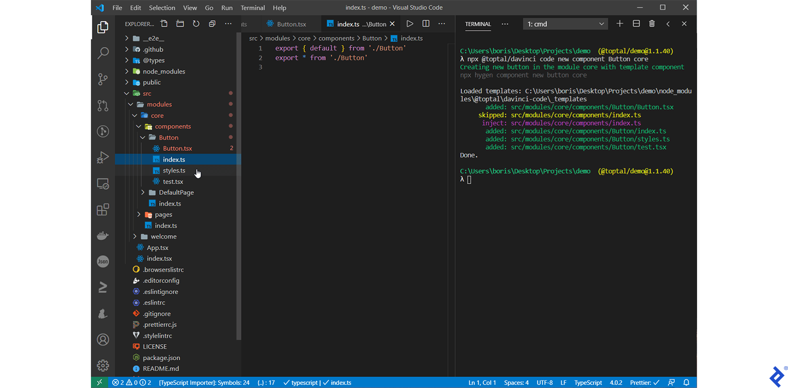Open notifications bell in status bar

[x=686, y=382]
